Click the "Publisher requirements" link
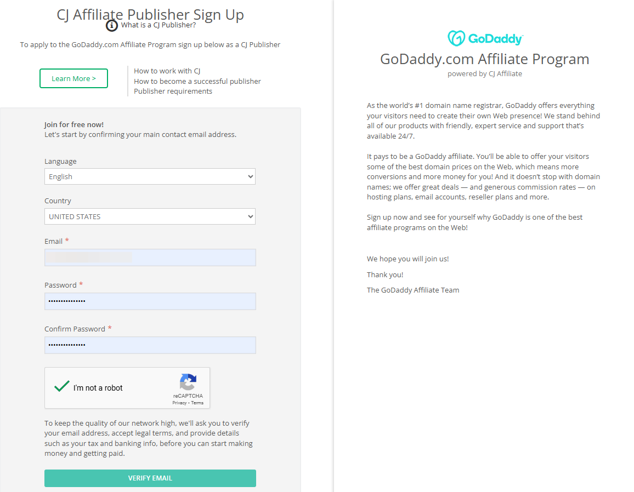The image size is (634, 492). (173, 91)
